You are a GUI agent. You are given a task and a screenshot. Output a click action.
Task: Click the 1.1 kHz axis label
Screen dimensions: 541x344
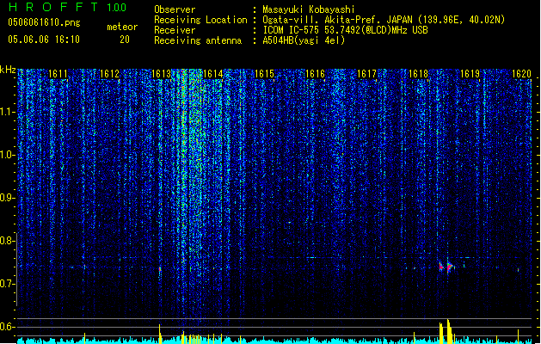tap(8, 112)
